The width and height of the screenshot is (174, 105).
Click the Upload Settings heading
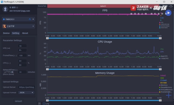[x=11, y=82]
